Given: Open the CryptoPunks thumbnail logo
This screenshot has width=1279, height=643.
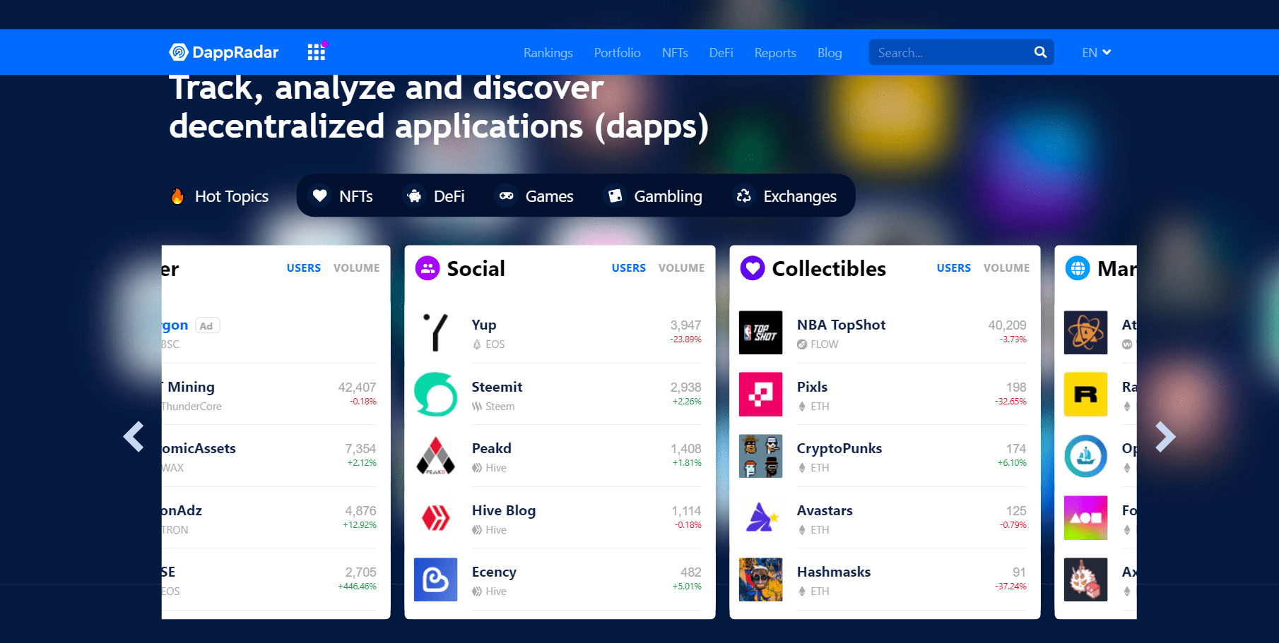Looking at the screenshot, I should coord(760,456).
